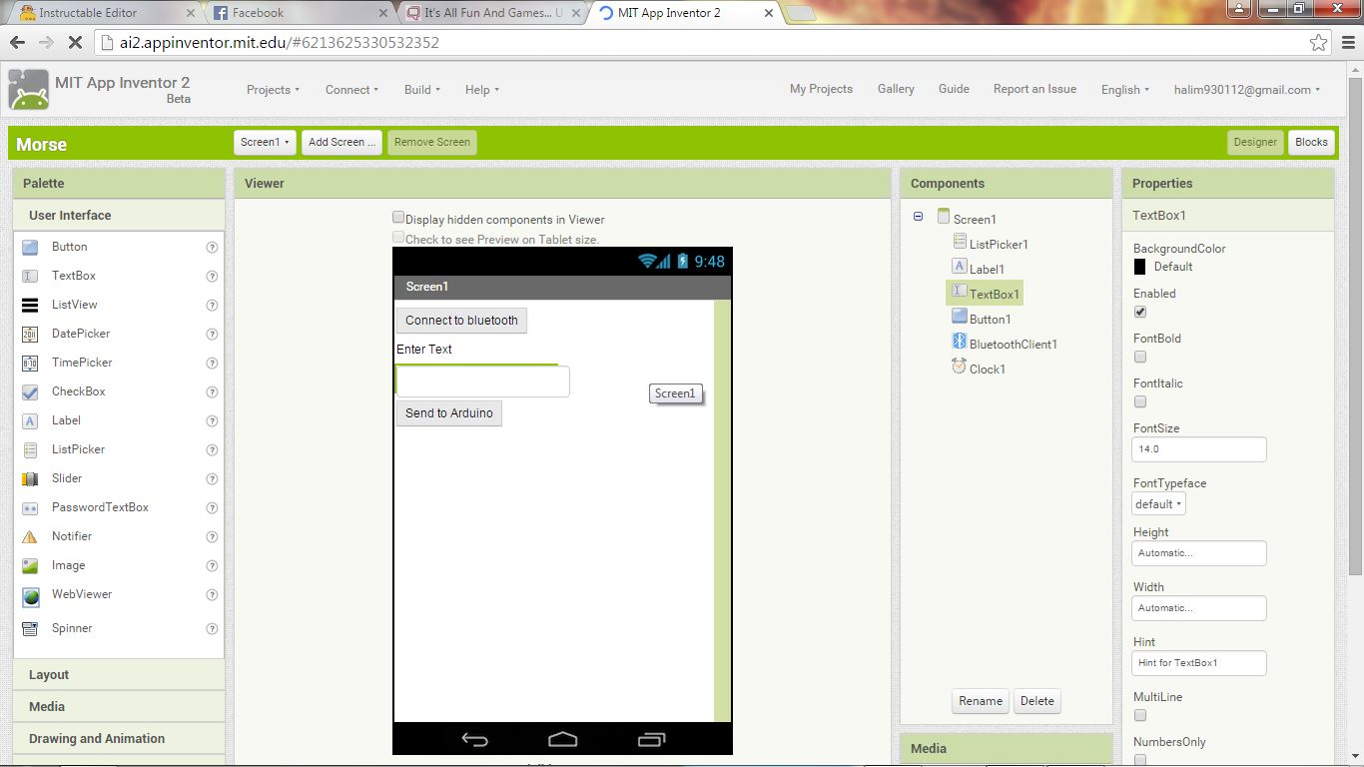Open the FontTypeface dropdown
Image resolution: width=1364 pixels, height=767 pixels.
(x=1157, y=503)
